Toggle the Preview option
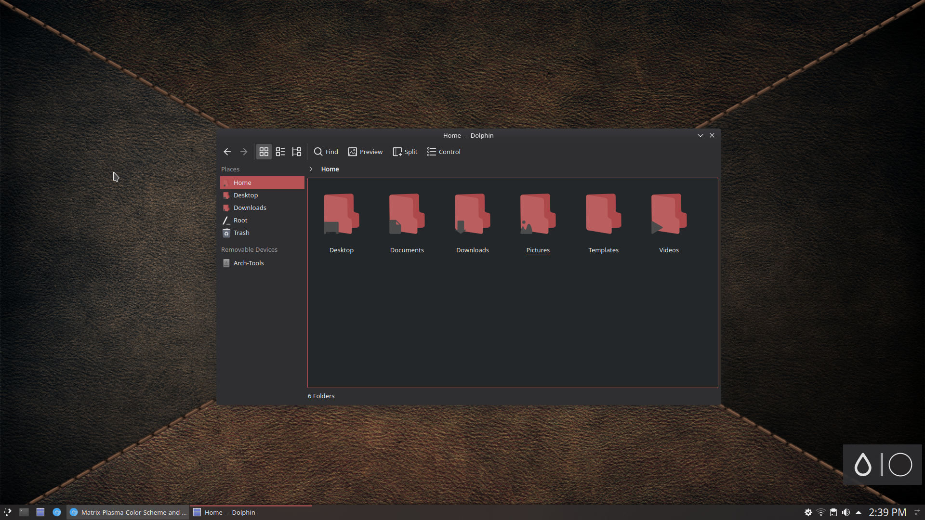The height and width of the screenshot is (520, 925). pyautogui.click(x=366, y=152)
